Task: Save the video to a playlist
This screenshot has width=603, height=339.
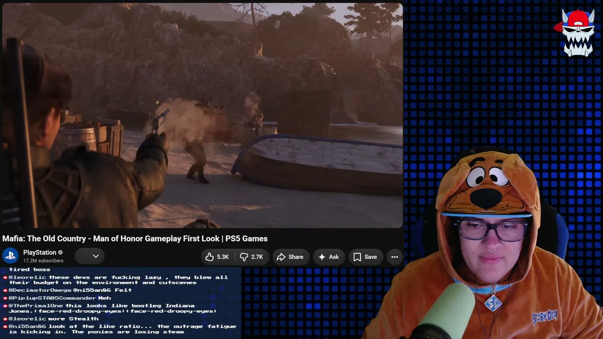Action: coord(365,257)
